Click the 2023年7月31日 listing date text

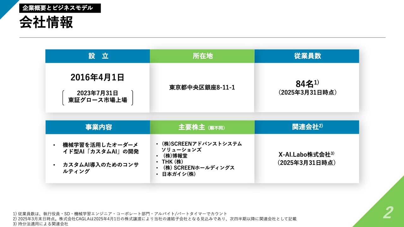click(98, 93)
